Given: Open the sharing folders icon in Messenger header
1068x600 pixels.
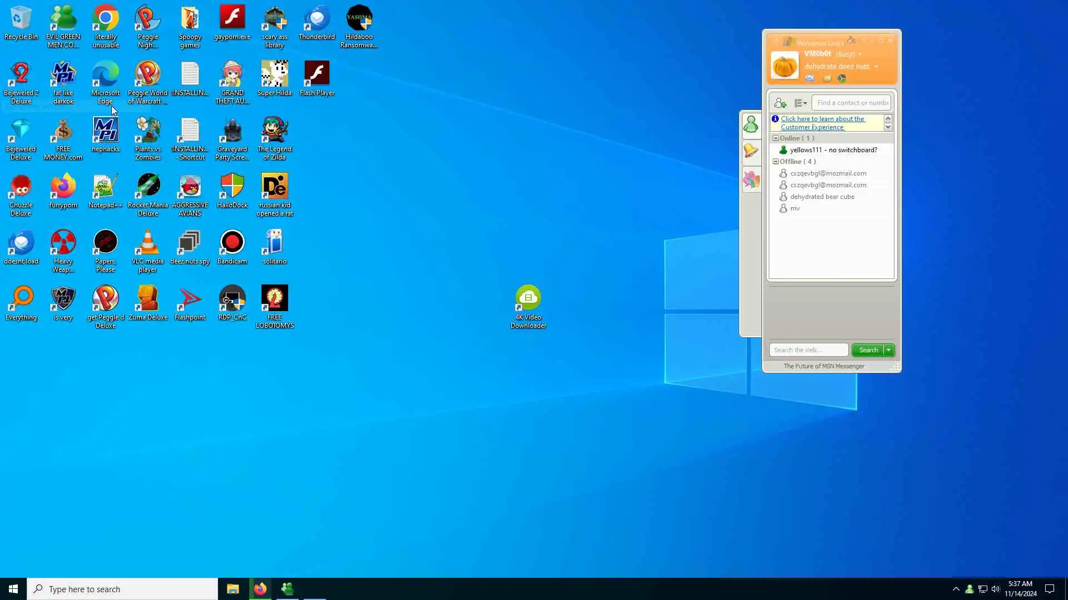Looking at the screenshot, I should coord(827,78).
